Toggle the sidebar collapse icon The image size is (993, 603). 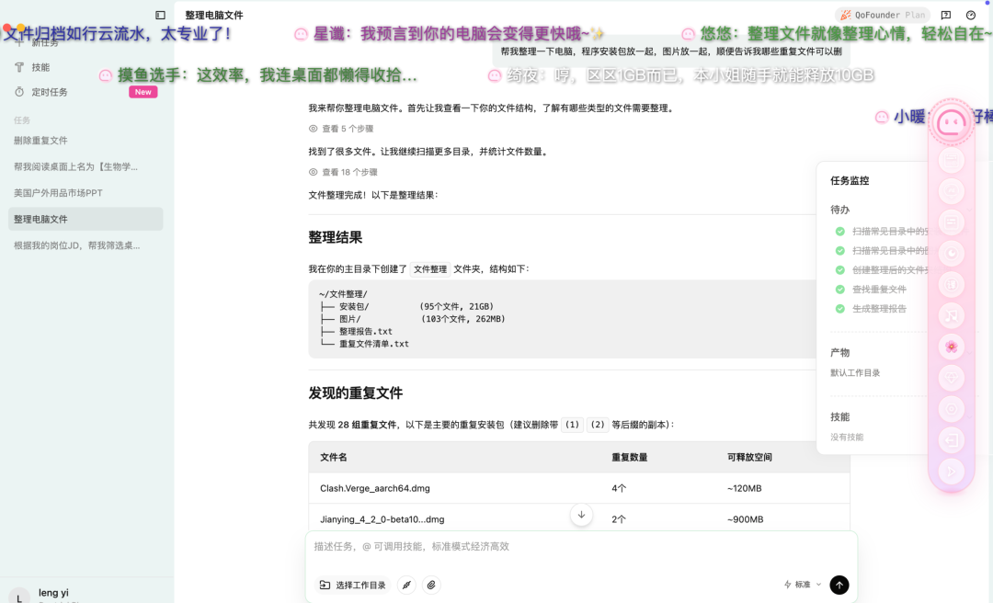(x=160, y=16)
